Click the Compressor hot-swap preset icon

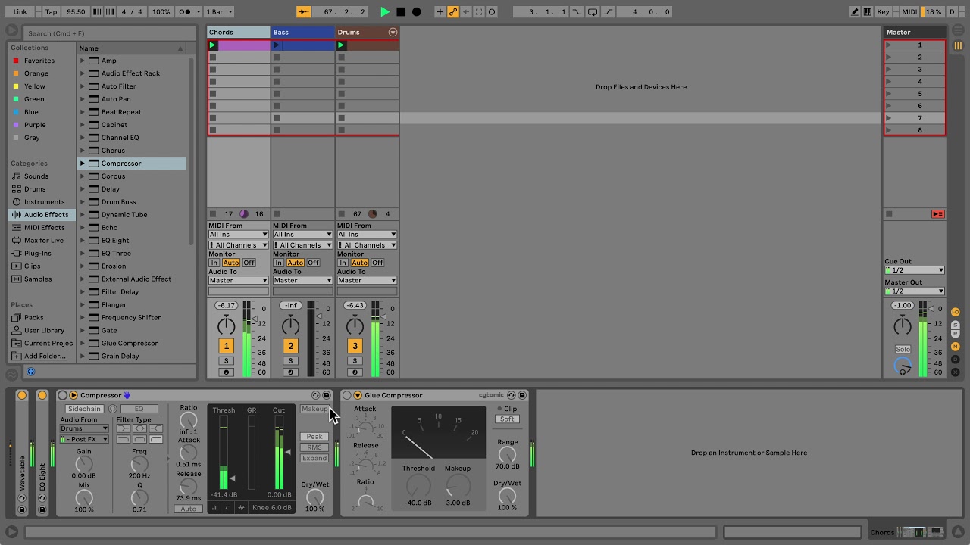click(315, 395)
